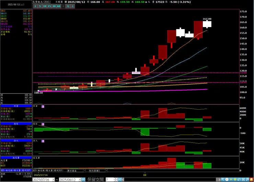This screenshot has height=182, width=254.
Task: Click the SMA240 legend row
Action: 16,24
